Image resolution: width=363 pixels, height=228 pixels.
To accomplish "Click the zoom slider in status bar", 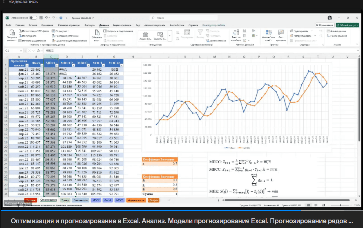I will point(340,205).
